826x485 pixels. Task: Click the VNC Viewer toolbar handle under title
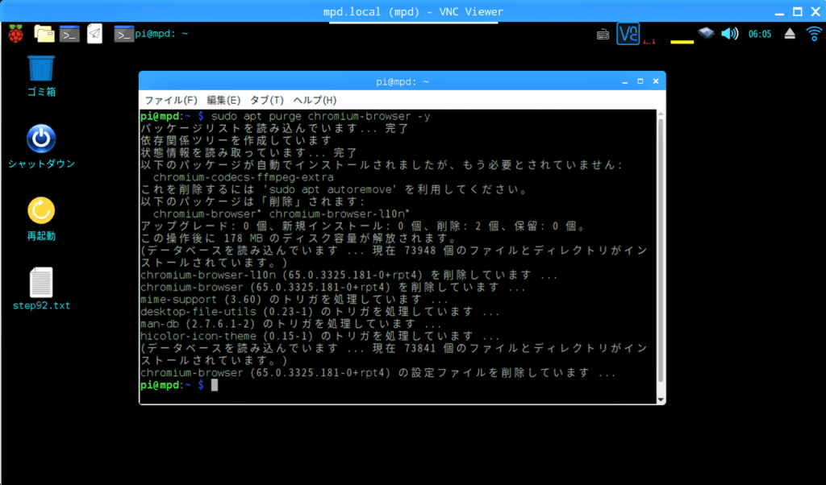(x=414, y=23)
